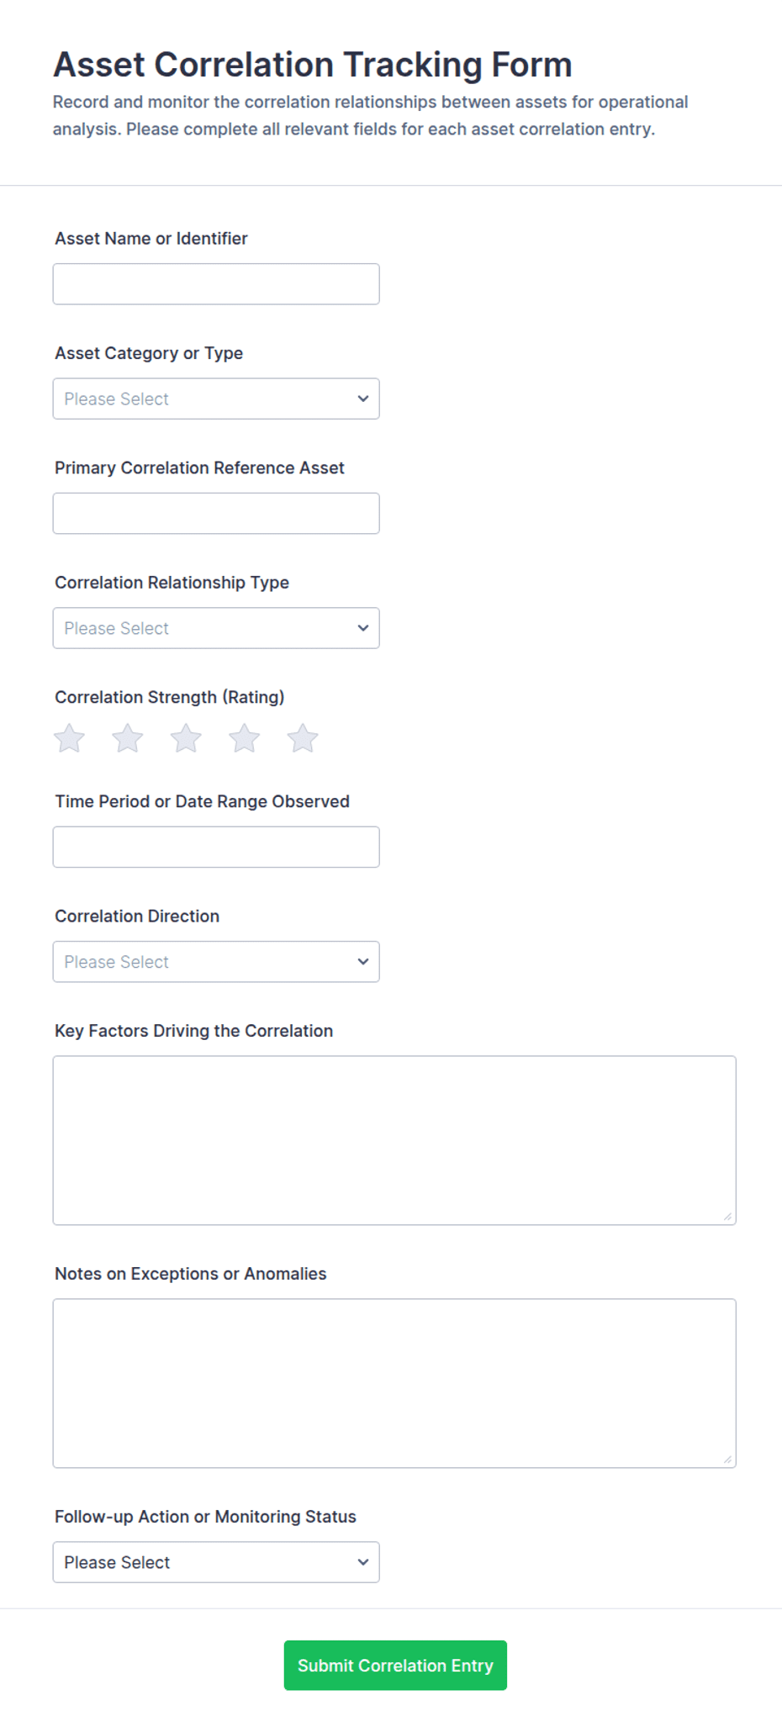Give the maximum five-star rating

(x=303, y=739)
